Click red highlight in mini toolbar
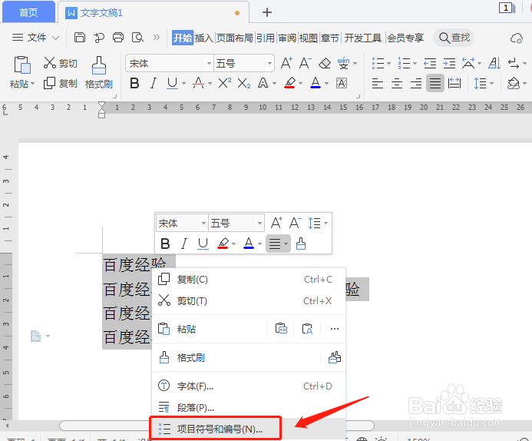Screen dimensions: 532x441 (x=223, y=244)
